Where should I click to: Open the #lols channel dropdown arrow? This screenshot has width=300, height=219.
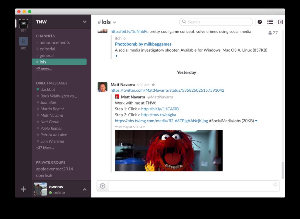click(x=115, y=23)
